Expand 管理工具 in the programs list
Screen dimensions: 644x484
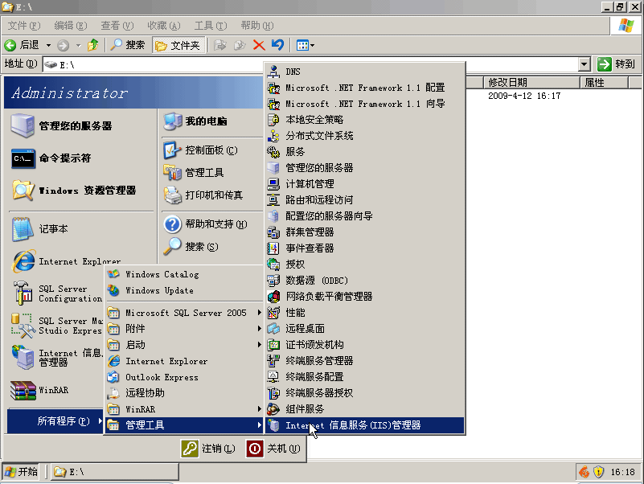click(x=184, y=425)
